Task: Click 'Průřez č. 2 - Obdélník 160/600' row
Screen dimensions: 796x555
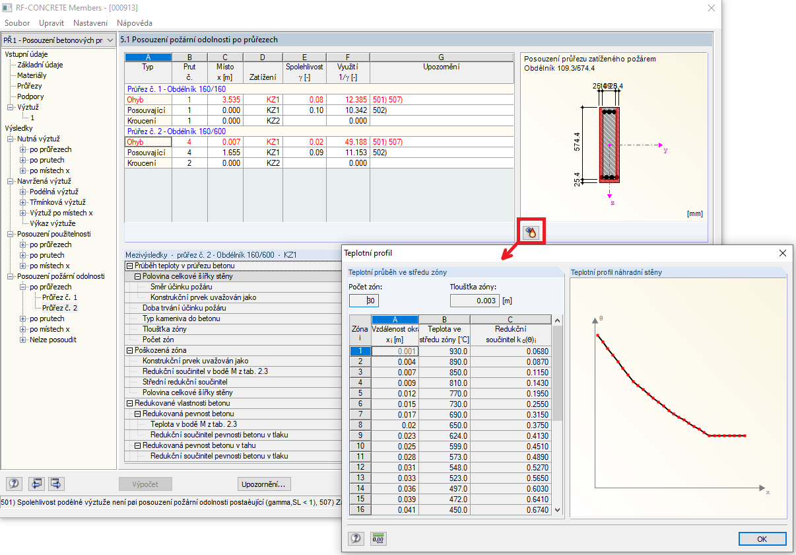Action: click(318, 131)
